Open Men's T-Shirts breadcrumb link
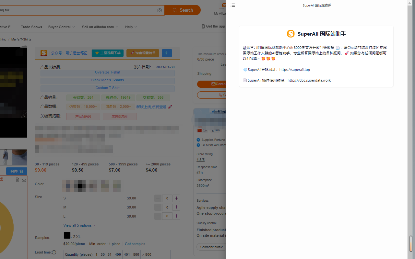This screenshot has width=415, height=259. tap(21, 39)
